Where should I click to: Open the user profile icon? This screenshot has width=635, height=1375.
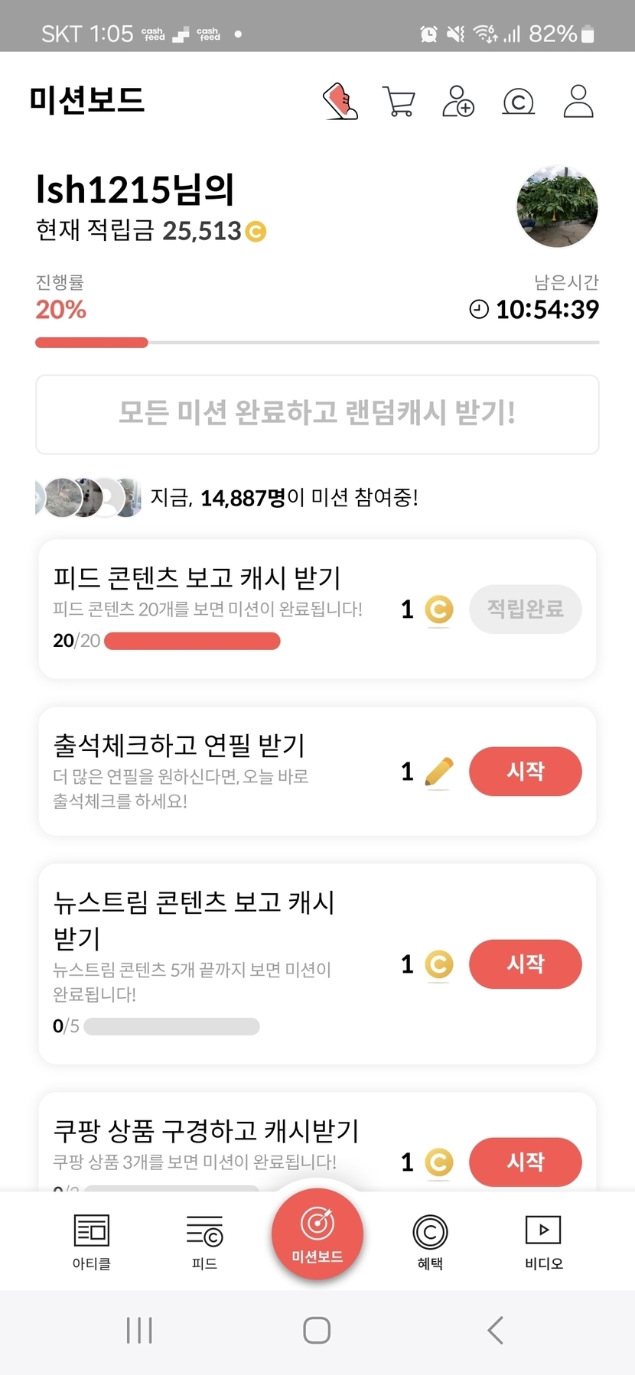click(x=578, y=102)
